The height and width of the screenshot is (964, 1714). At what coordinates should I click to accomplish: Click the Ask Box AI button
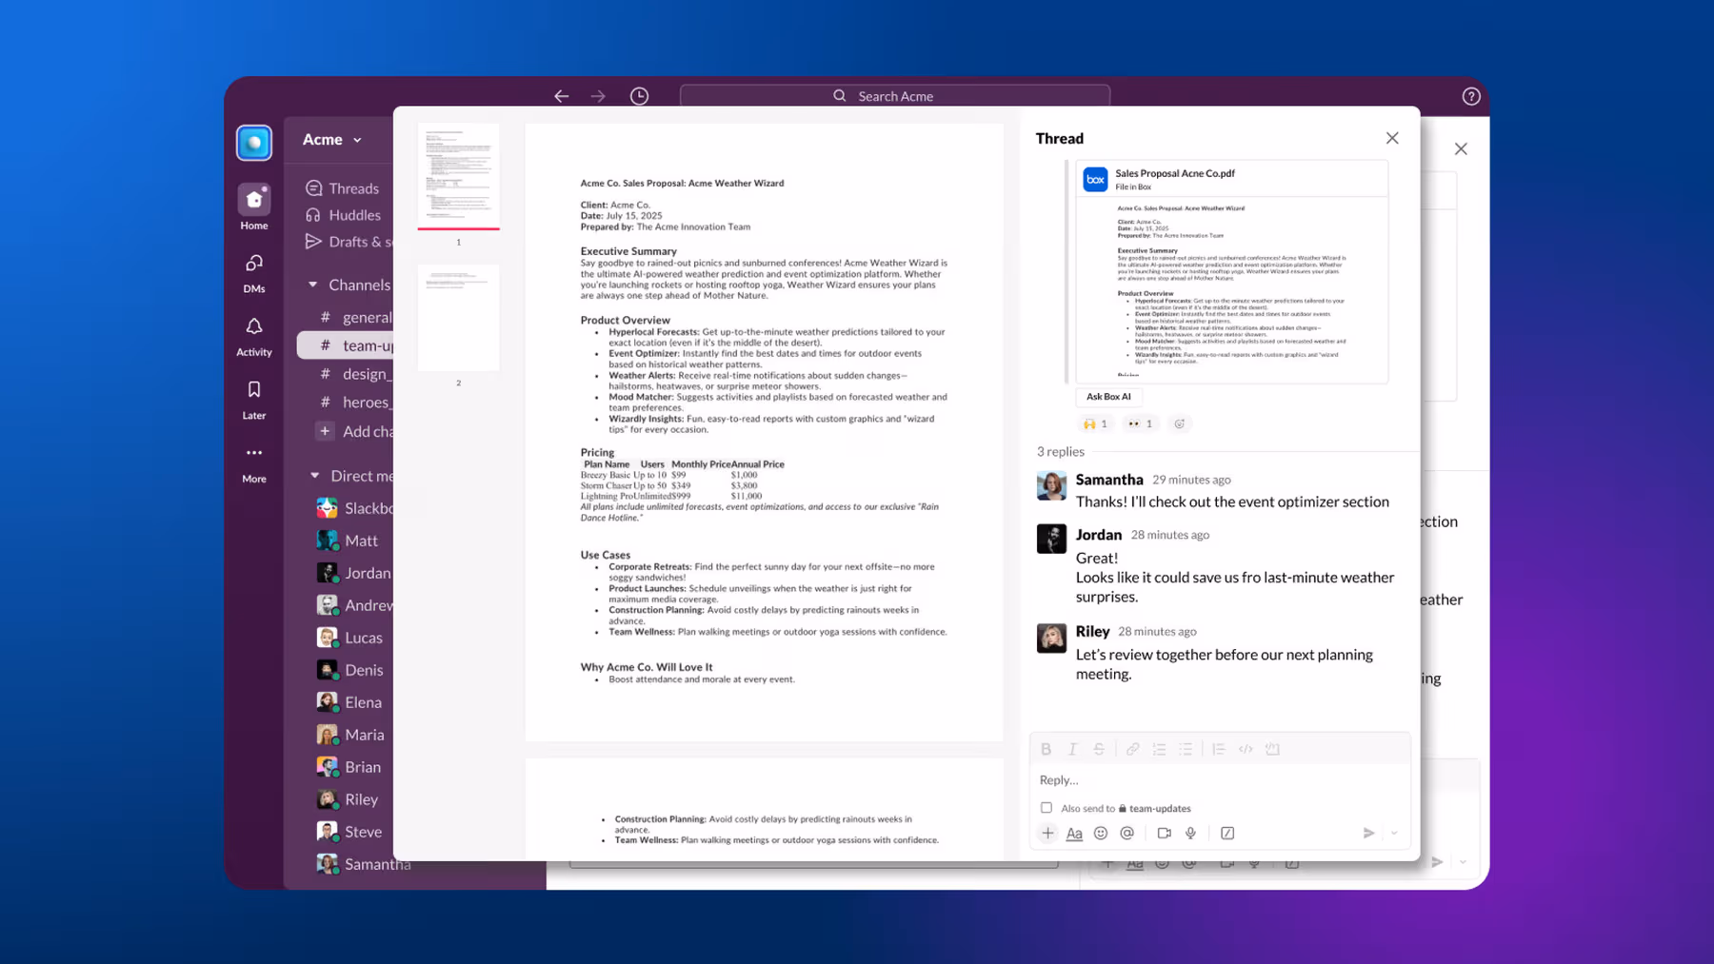click(x=1108, y=397)
